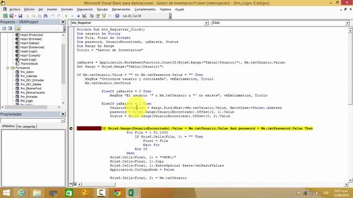This screenshot has width=353, height=198.
Task: Click the Windows Start button
Action: coord(6,193)
